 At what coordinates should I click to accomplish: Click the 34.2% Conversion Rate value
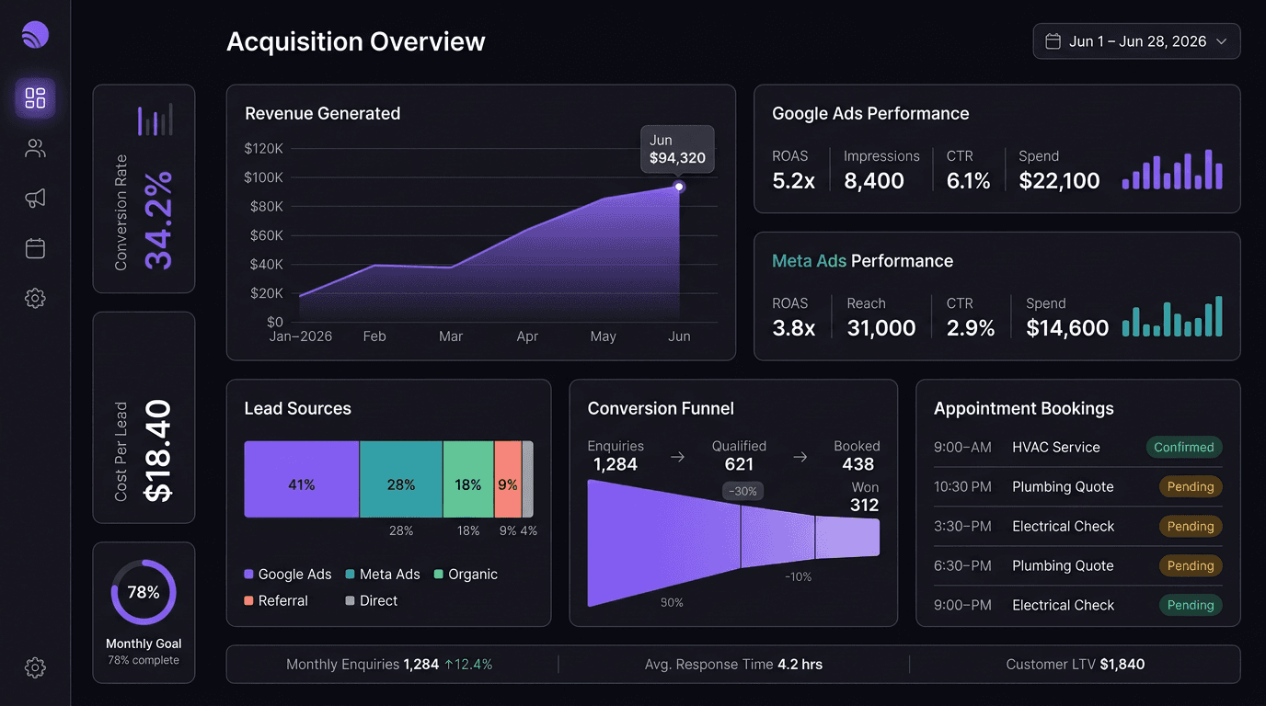159,221
